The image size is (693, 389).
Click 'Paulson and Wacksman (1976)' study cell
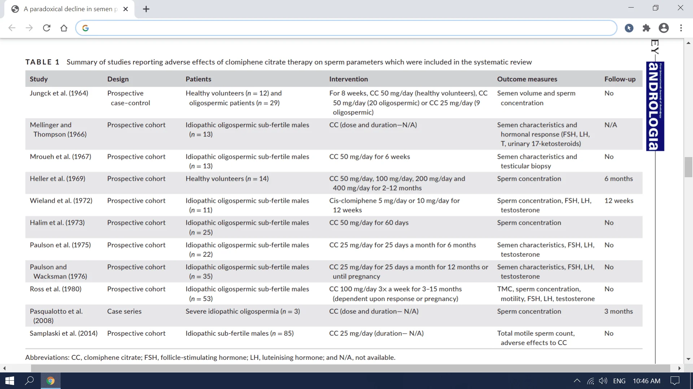pos(58,271)
